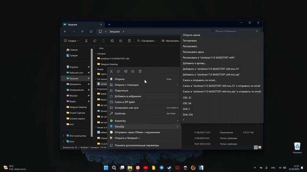The height and width of the screenshot is (172, 307).
Task: Switch to details view icon in status bar
Action: (x=256, y=147)
